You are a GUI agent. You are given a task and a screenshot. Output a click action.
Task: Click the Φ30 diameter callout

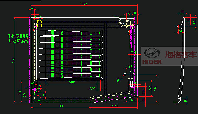coord(118,79)
